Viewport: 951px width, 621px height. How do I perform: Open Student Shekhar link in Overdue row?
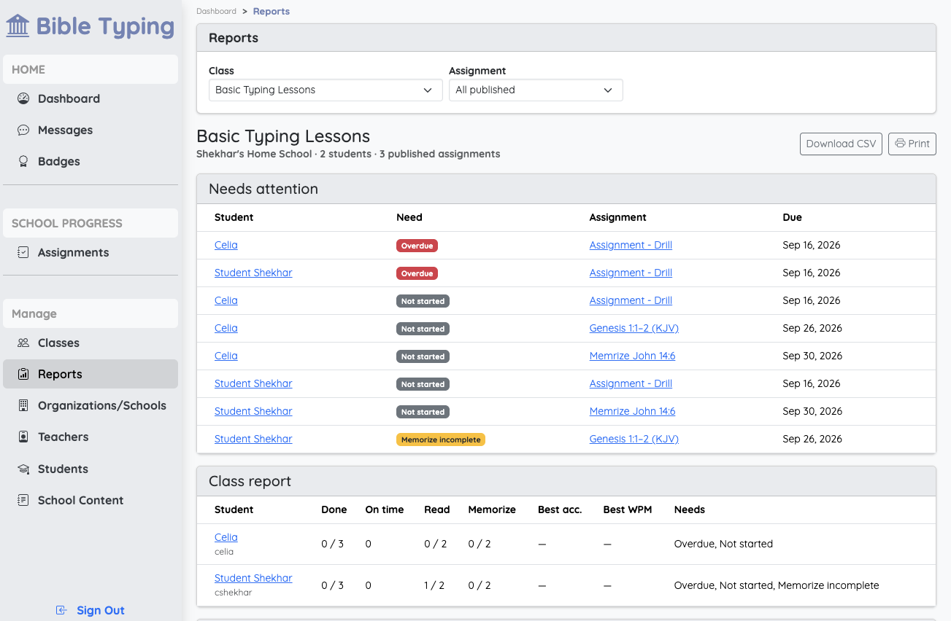253,273
